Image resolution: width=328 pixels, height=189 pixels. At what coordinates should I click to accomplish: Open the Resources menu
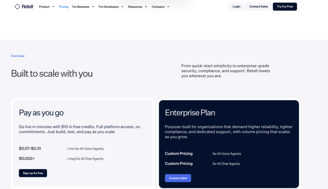tap(135, 7)
